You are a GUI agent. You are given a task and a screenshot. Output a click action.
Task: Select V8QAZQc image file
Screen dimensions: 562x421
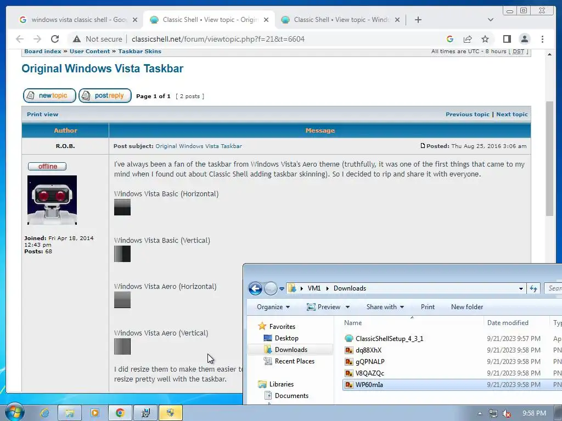tap(369, 373)
